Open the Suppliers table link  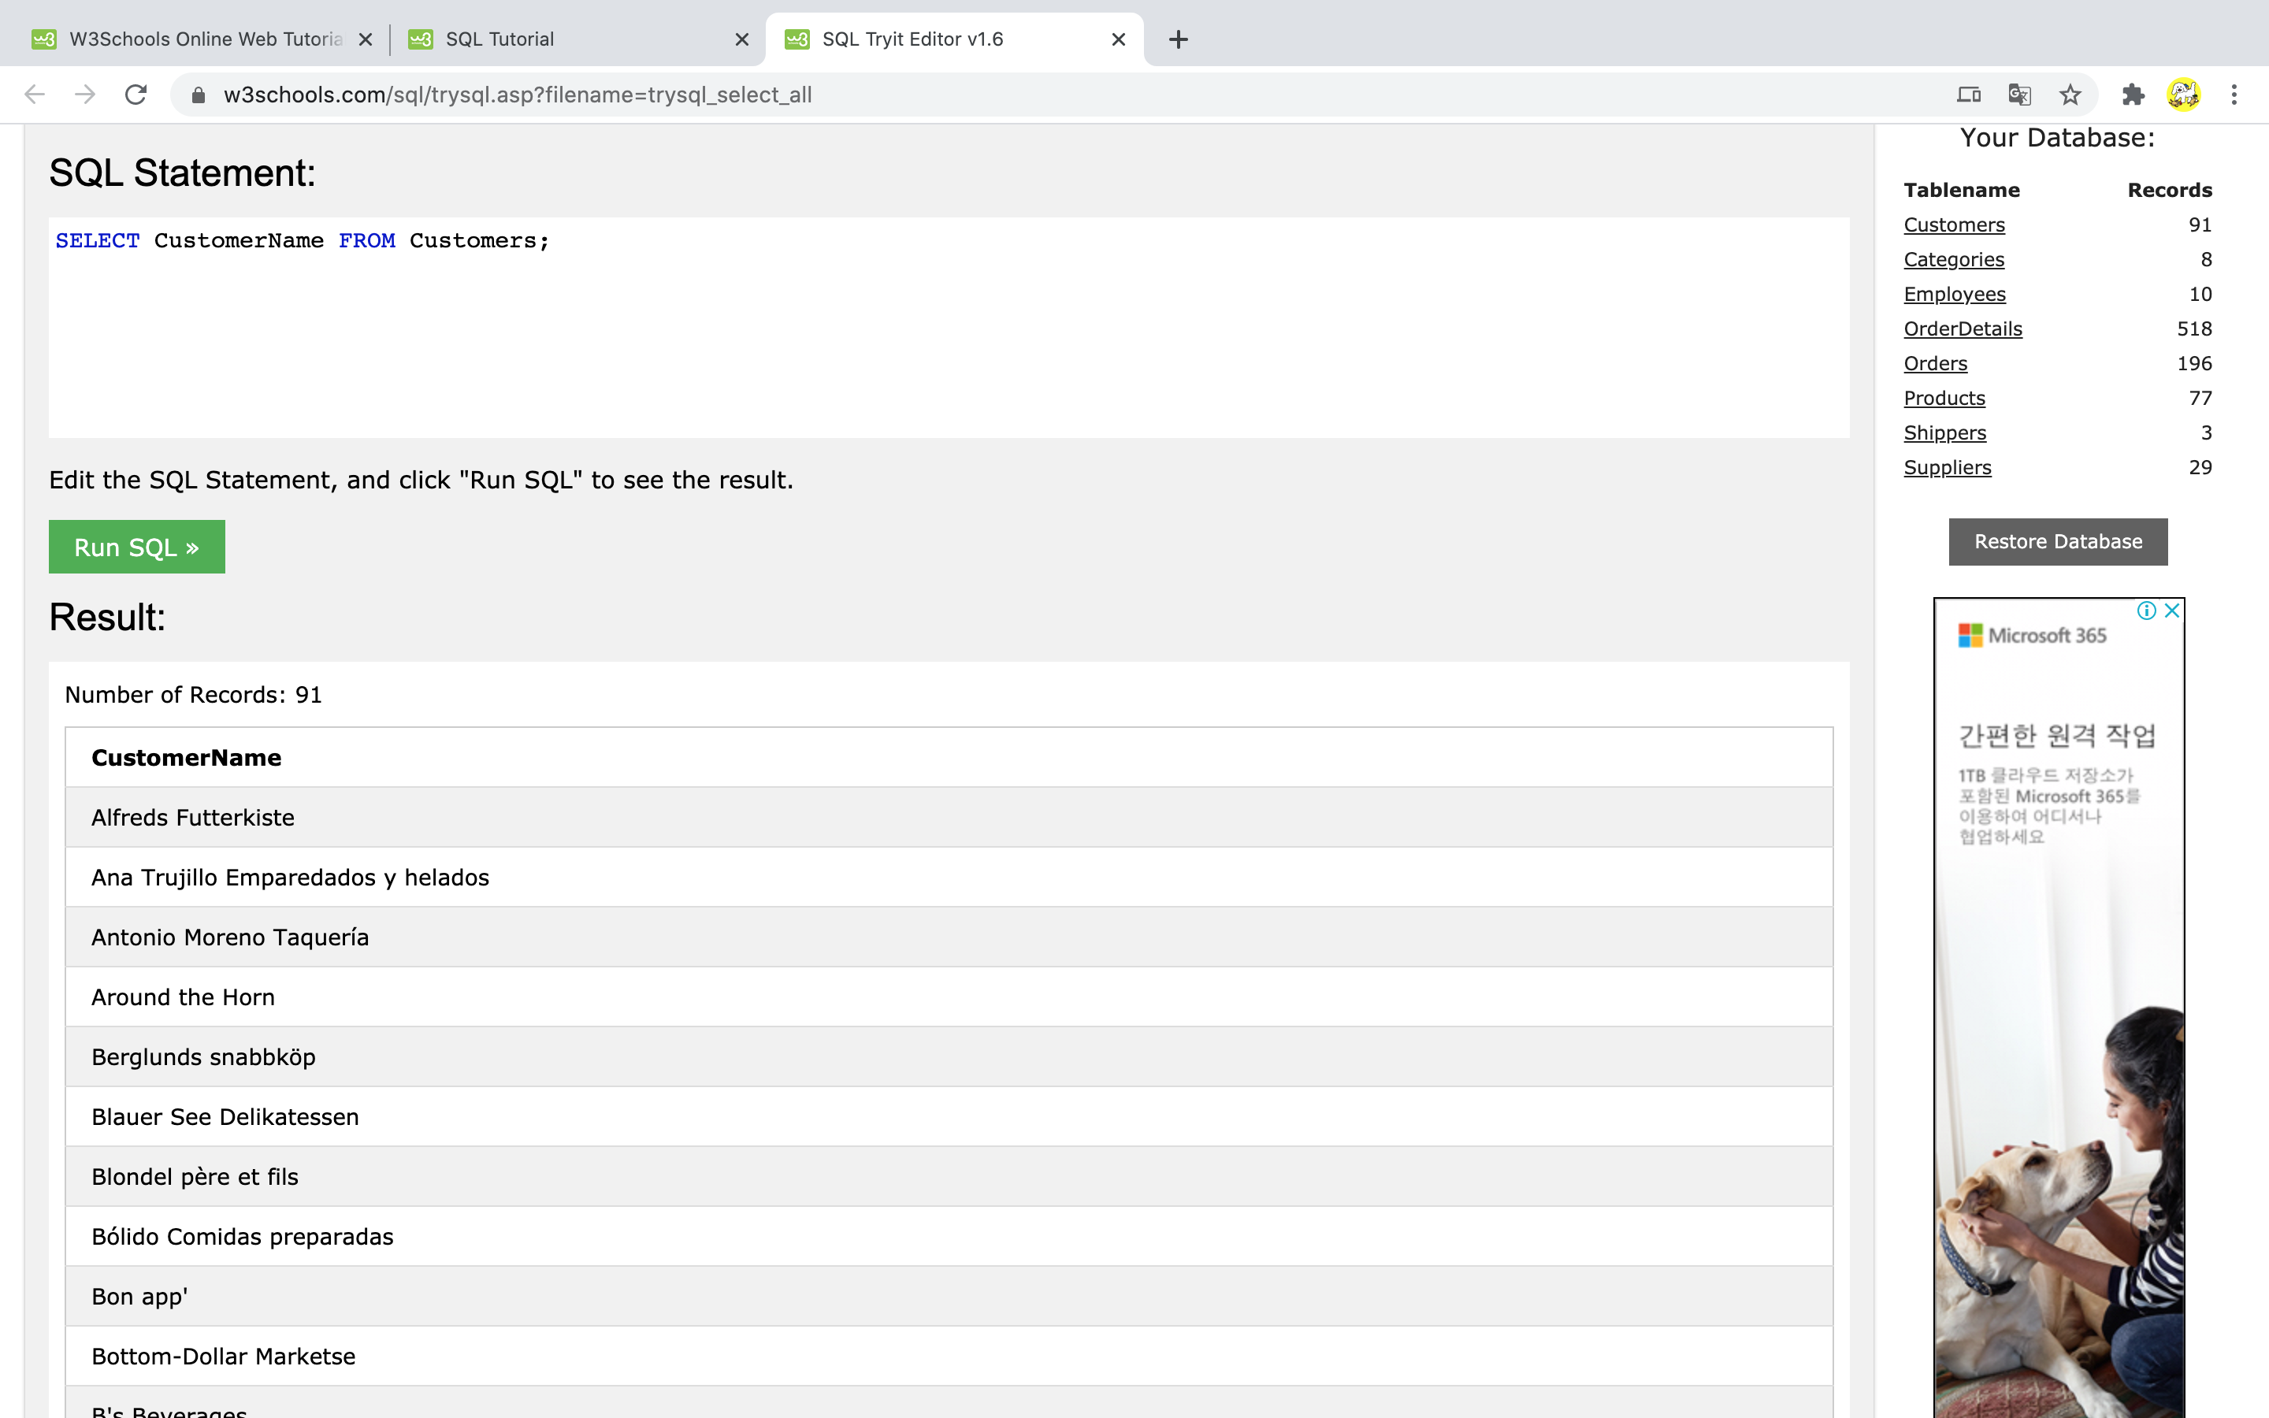1947,468
